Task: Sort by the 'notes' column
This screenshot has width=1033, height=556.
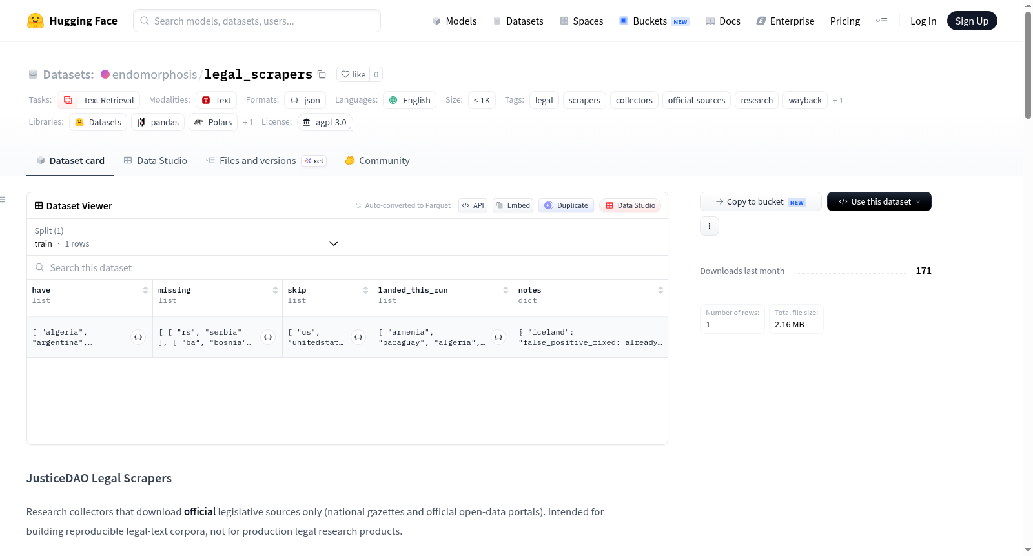Action: [x=660, y=291]
